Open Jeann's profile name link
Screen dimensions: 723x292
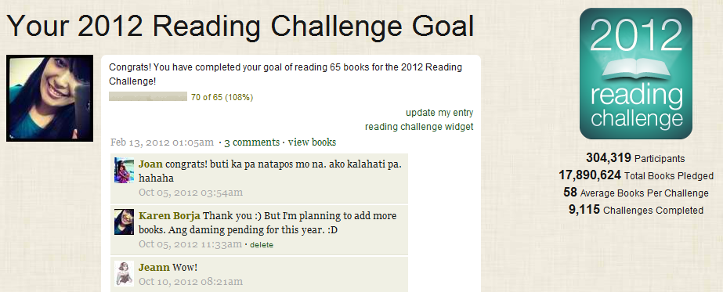click(x=154, y=268)
